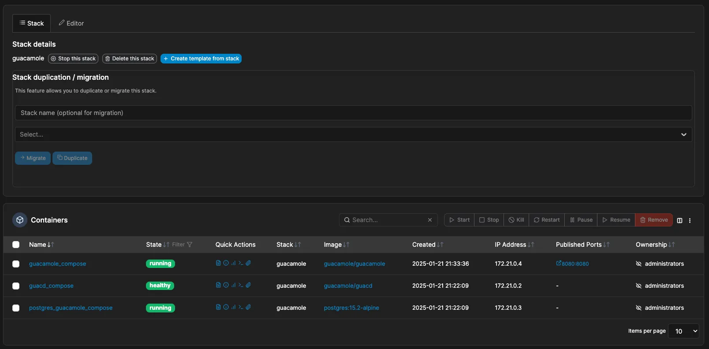The height and width of the screenshot is (349, 709).
Task: Open exec console icon for postgres_guacamole_compose
Action: [x=241, y=307]
